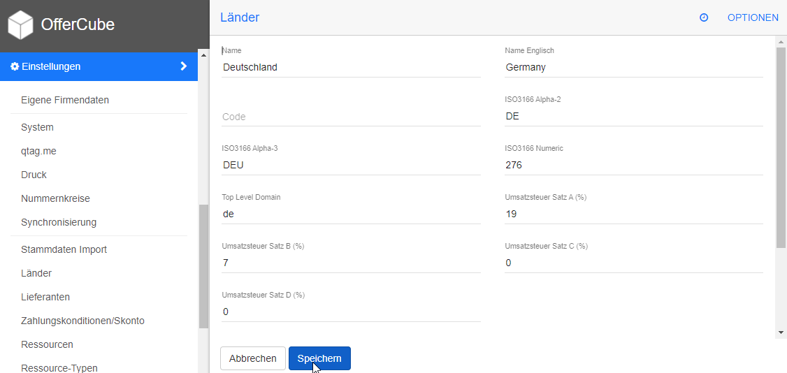Go to System settings
This screenshot has height=373, width=787.
click(38, 127)
